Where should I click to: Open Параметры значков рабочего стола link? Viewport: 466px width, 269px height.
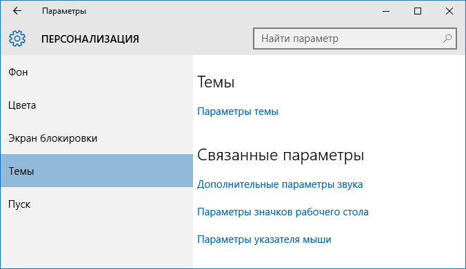tap(283, 212)
